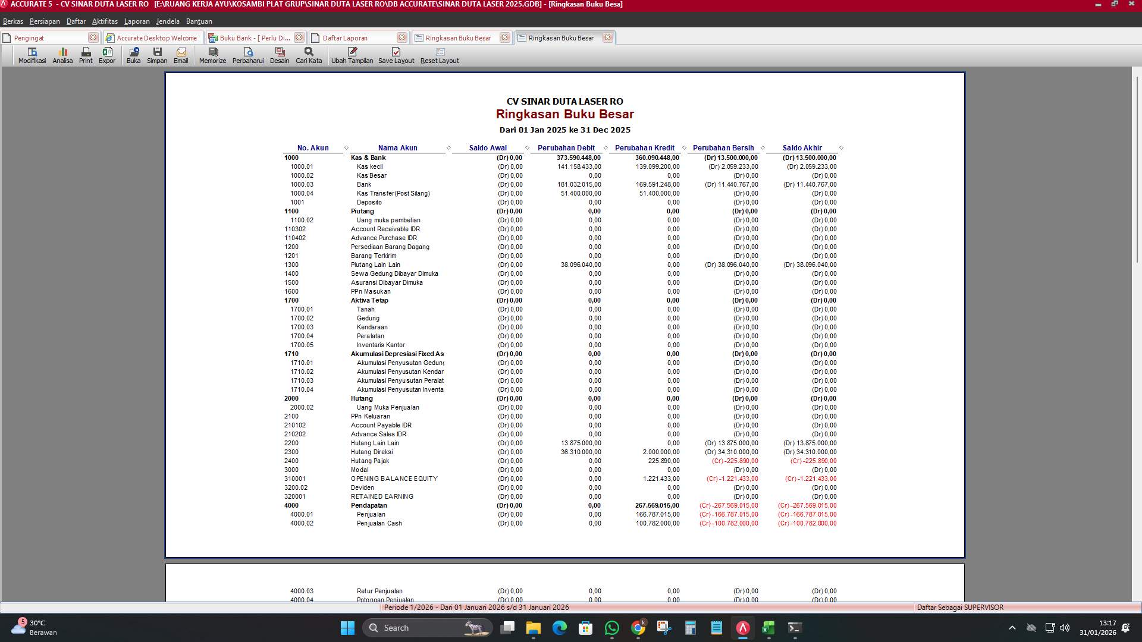Close the Pengingat tab
The image size is (1142, 642).
pyautogui.click(x=93, y=37)
